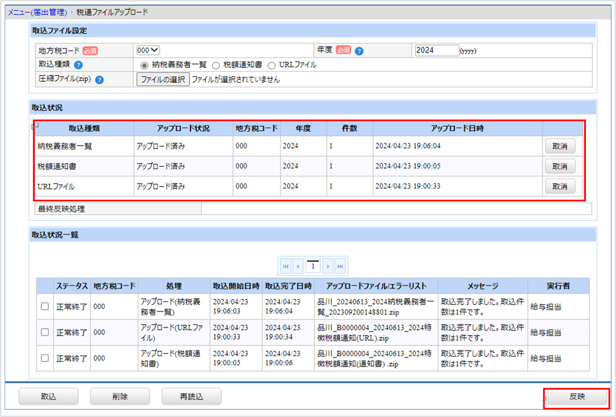The height and width of the screenshot is (417, 616).
Task: Open help icon next to 取込種類
Action: point(78,65)
